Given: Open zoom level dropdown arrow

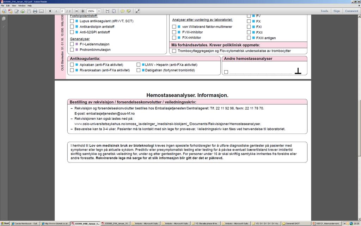Looking at the screenshot, I should click(x=99, y=11).
